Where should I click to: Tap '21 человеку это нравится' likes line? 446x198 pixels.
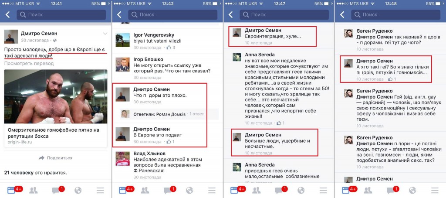click(x=36, y=173)
